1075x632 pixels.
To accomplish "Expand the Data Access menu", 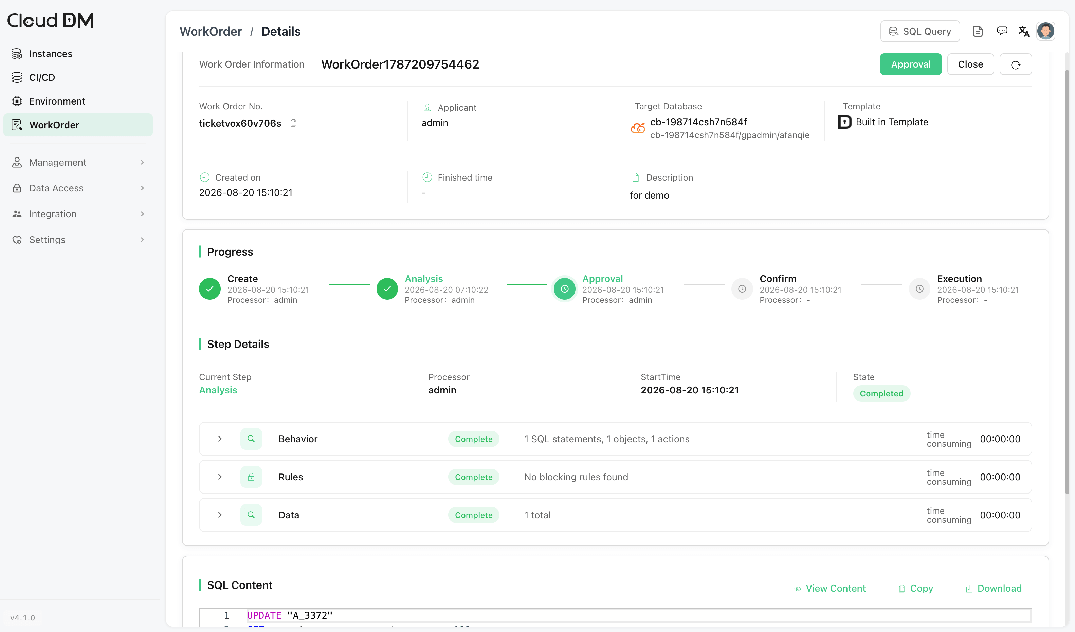I will (78, 188).
